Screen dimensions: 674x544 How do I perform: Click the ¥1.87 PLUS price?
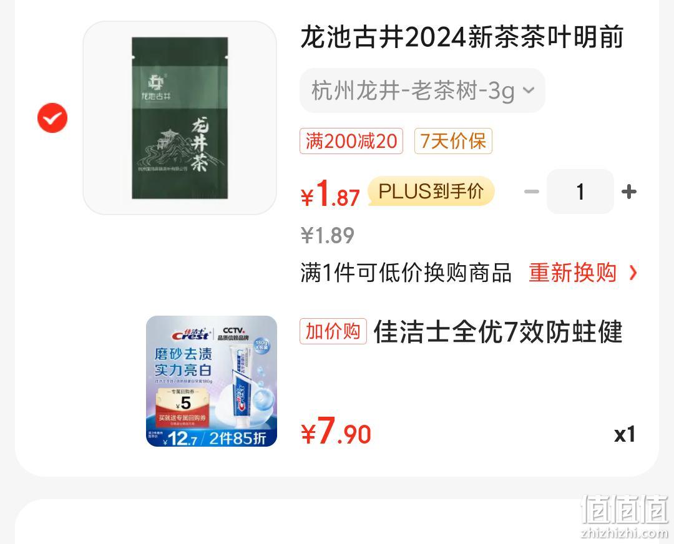pyautogui.click(x=330, y=193)
